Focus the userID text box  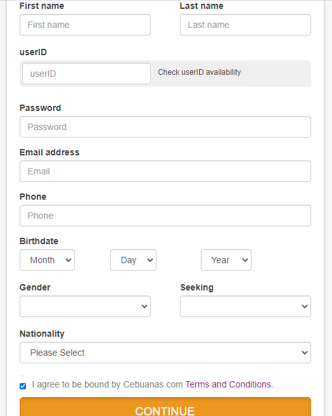click(86, 74)
